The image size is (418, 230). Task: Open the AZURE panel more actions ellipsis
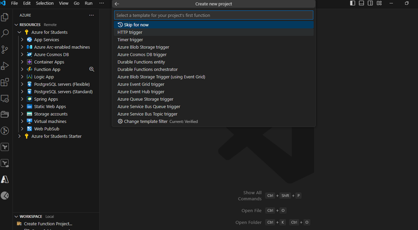91,15
